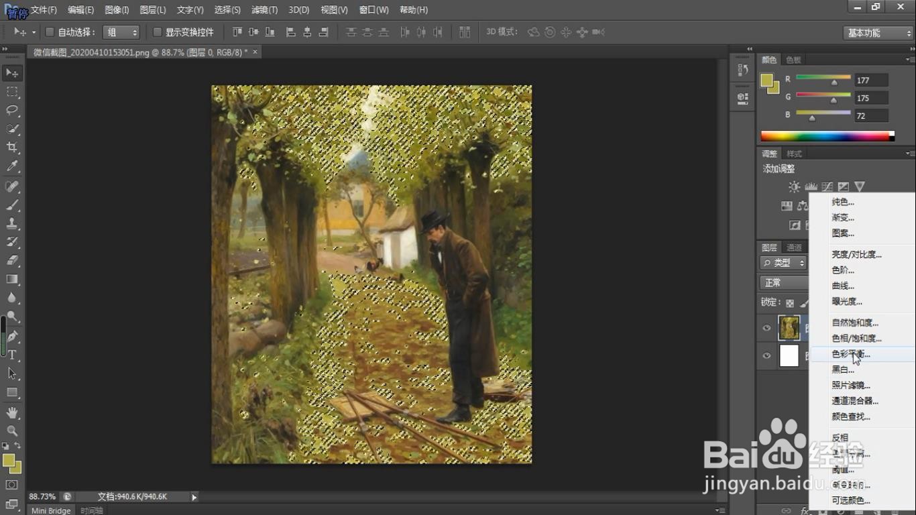Select the Lasso tool
Screen dimensions: 916x515
[12, 110]
